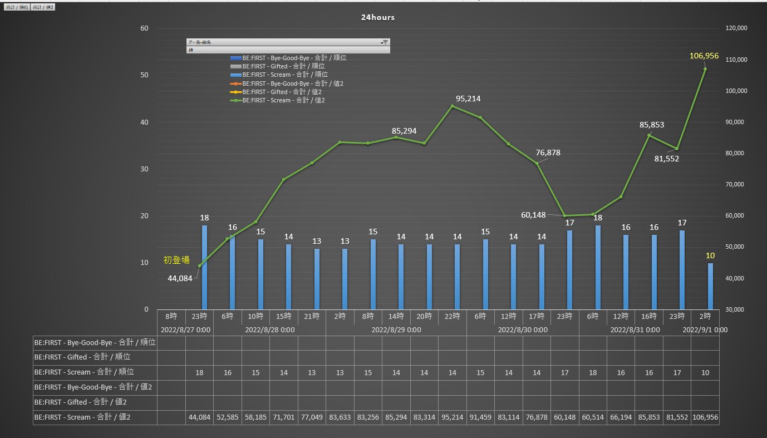Click the 2022/8/28 0:00 date axis label

point(269,329)
